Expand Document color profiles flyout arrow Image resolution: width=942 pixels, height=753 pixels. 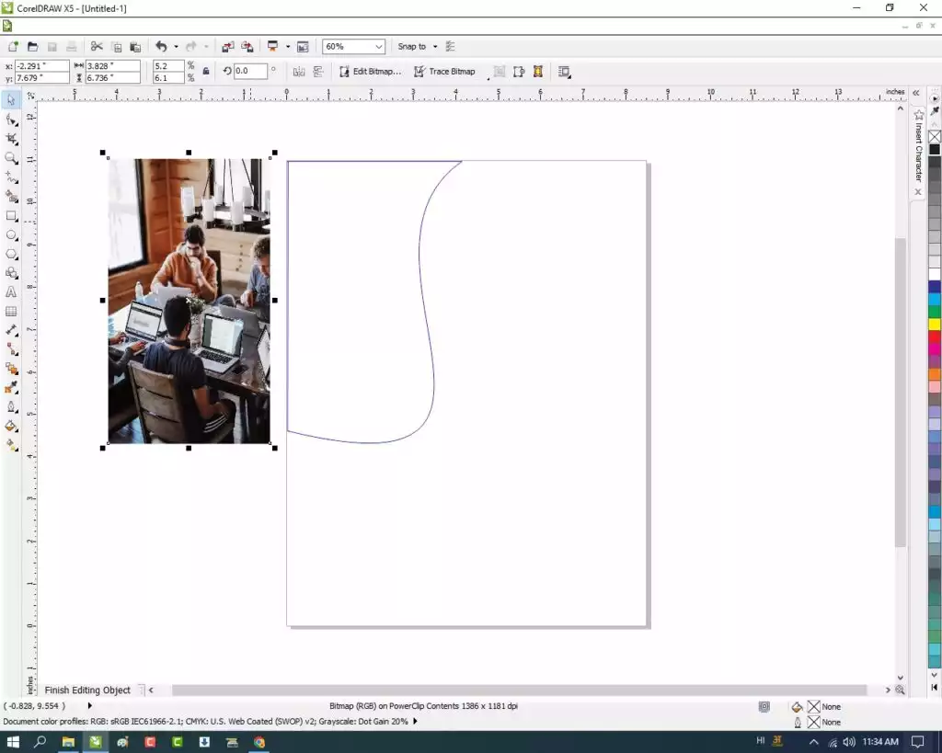click(x=415, y=721)
